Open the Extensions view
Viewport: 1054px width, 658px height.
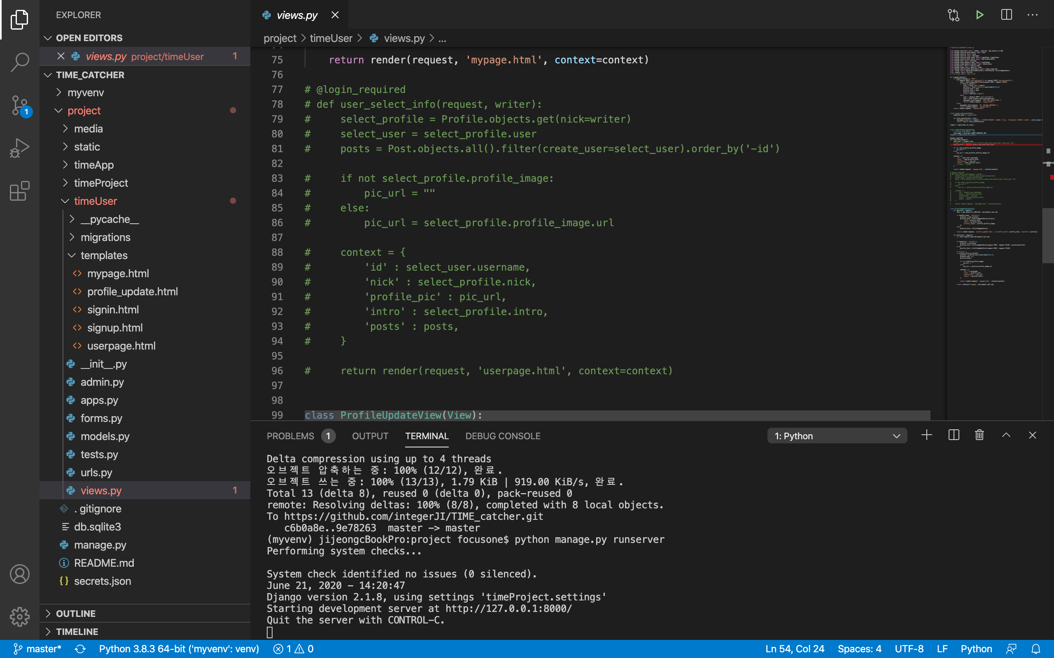tap(20, 191)
